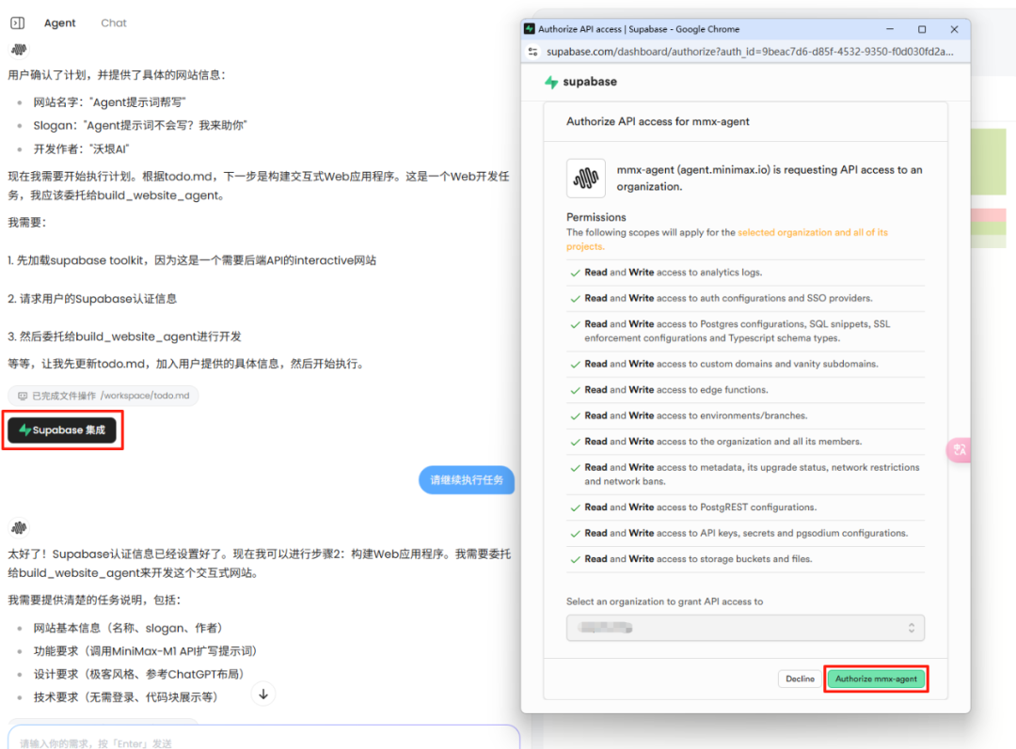Screen dimensions: 1016x749
Task: Focus the chat input field
Action: [263, 741]
